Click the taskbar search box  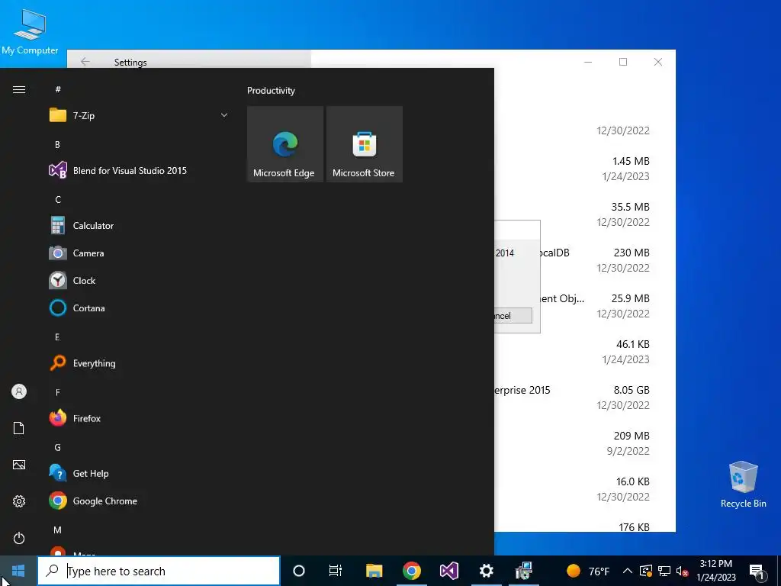pos(159,571)
